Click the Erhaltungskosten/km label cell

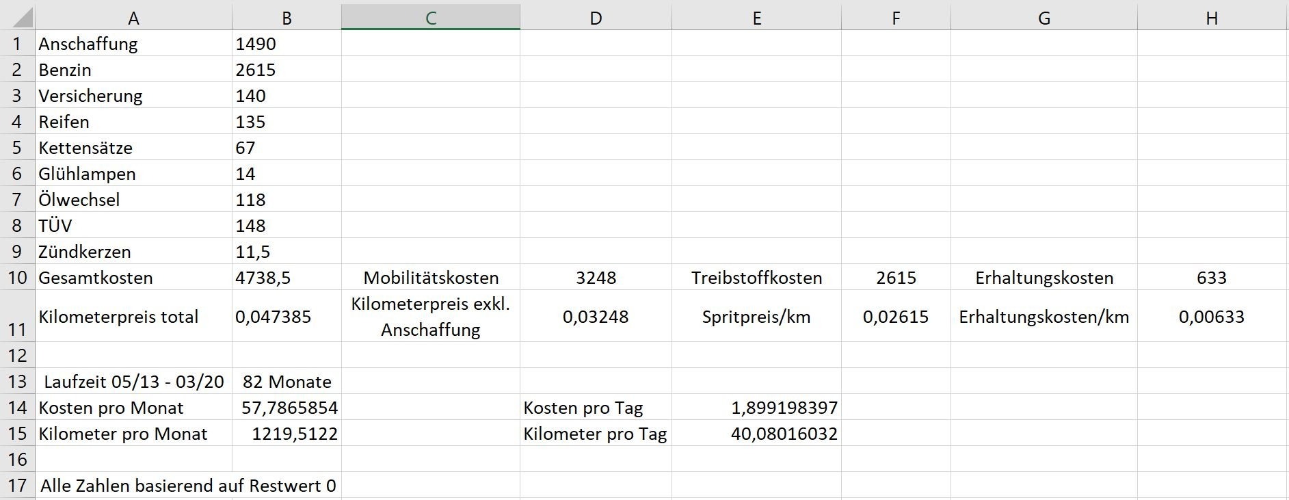[1044, 317]
